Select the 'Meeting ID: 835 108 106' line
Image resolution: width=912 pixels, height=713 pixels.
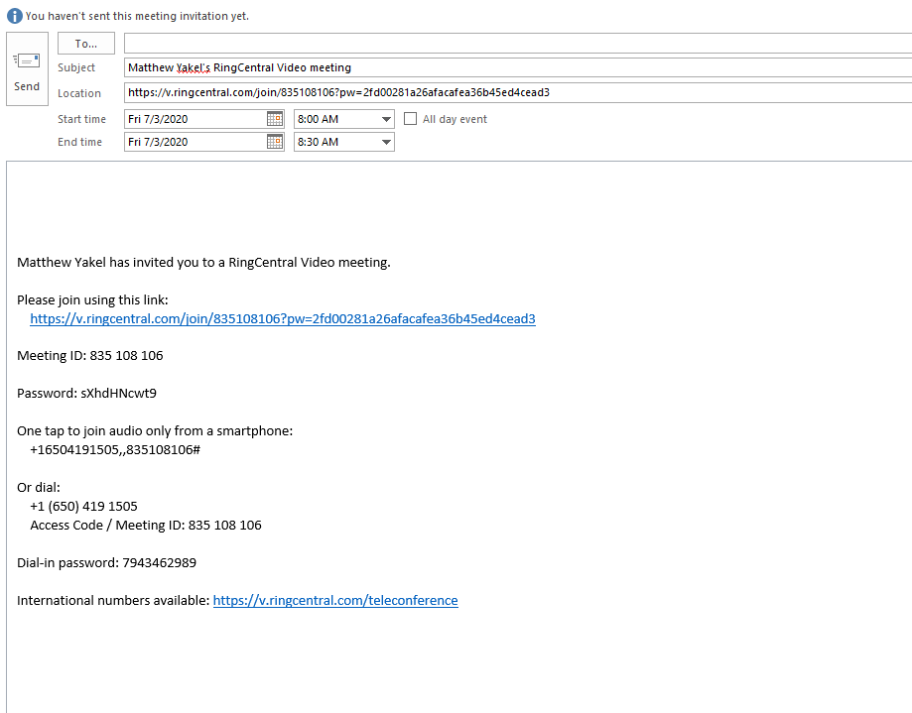tap(90, 356)
